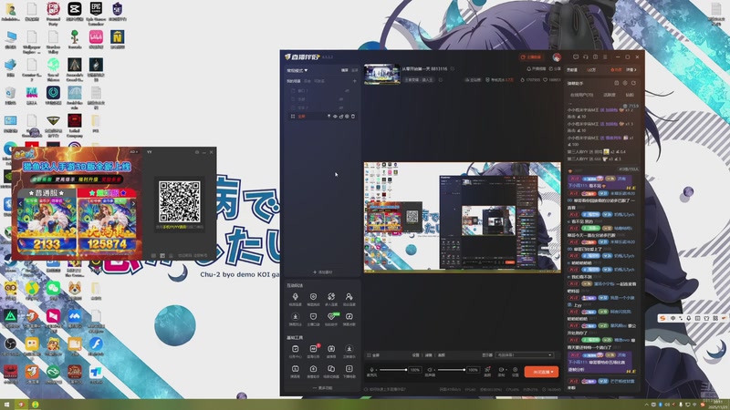Click the microphone volume percentage field
The width and height of the screenshot is (730, 410).
[415, 370]
